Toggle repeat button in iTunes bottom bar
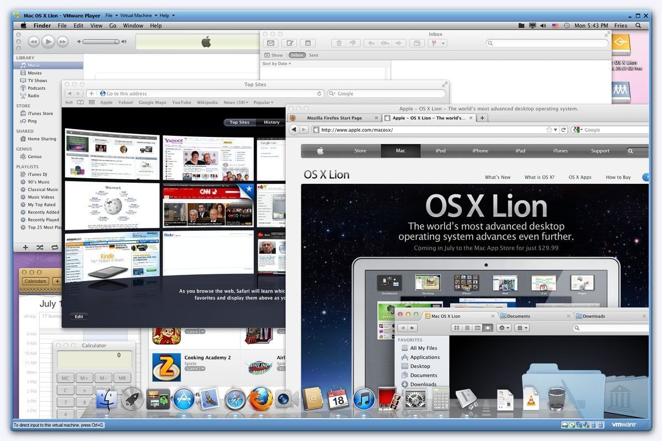 point(55,248)
